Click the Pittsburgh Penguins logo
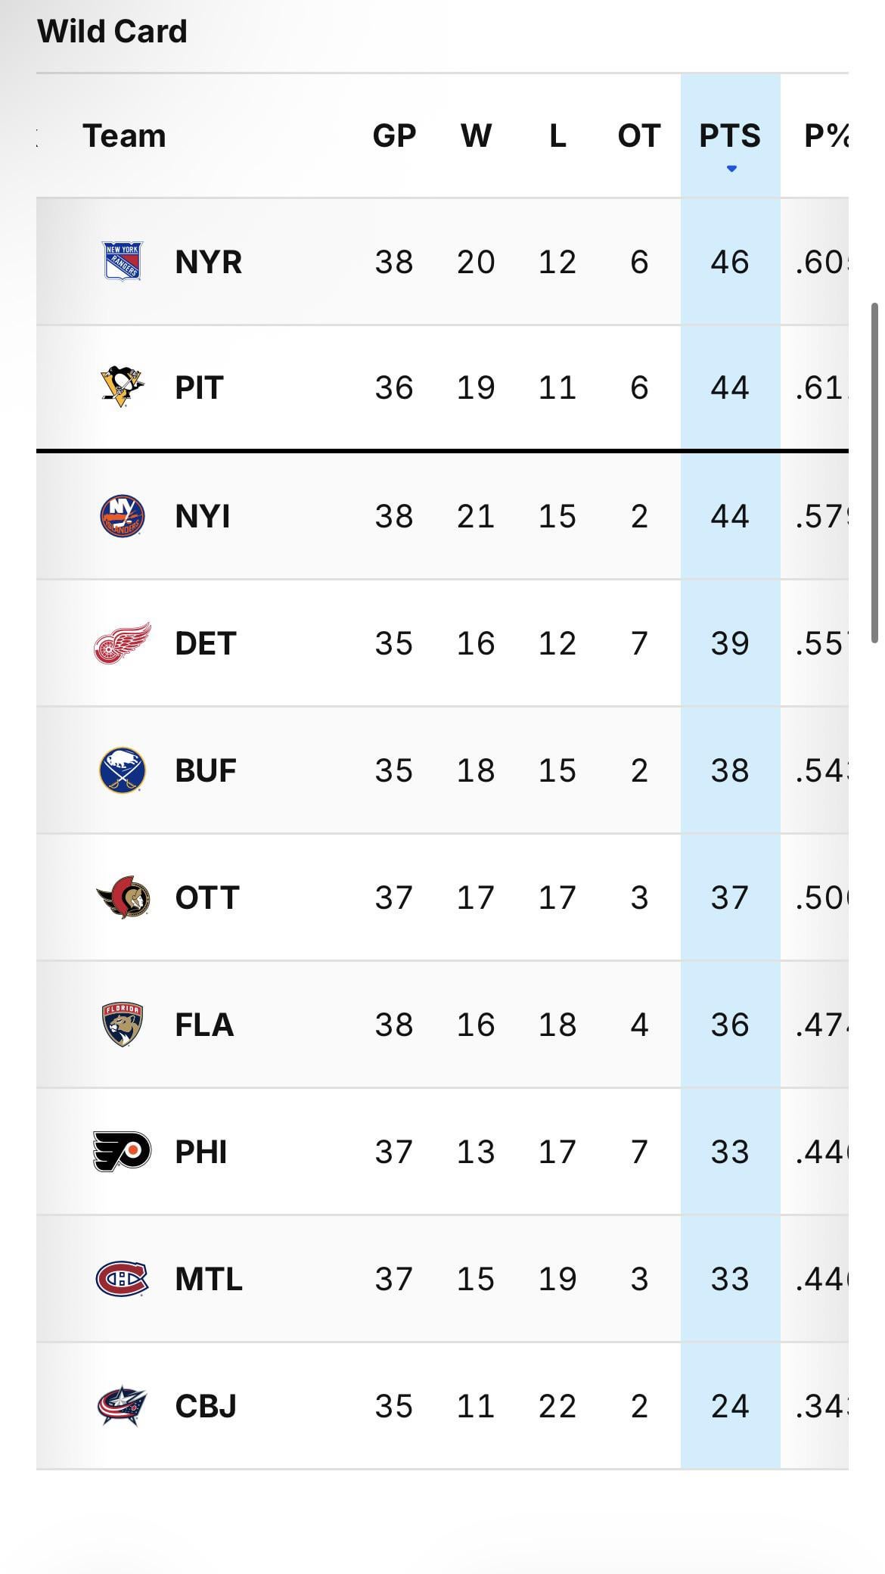885x1574 pixels. [x=122, y=387]
